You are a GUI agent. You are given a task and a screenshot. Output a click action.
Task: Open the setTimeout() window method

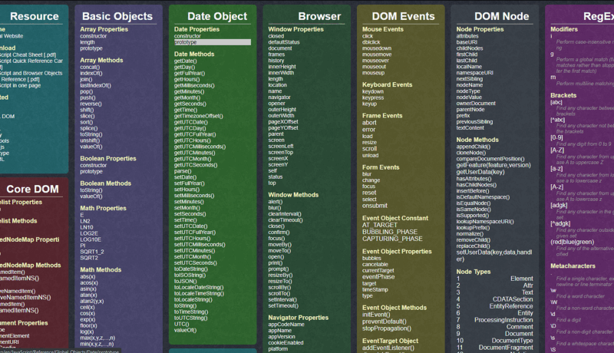click(x=283, y=305)
